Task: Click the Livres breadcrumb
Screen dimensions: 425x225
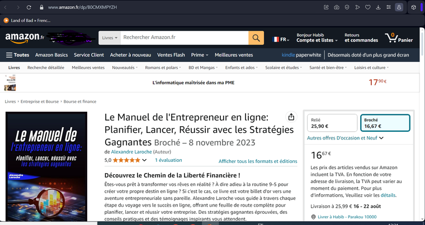Action: [10, 102]
